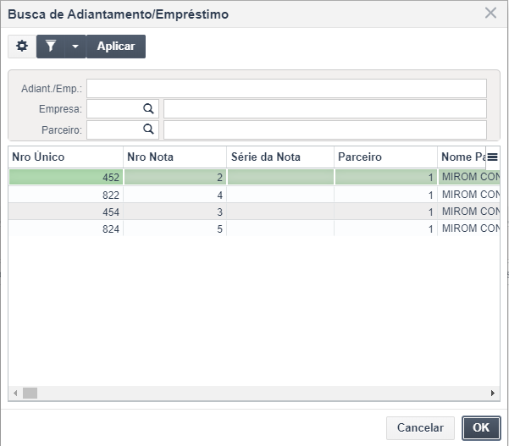The image size is (509, 446).
Task: Close the Busca de Adiantamento/Empréstimo dialog
Action: pyautogui.click(x=490, y=14)
